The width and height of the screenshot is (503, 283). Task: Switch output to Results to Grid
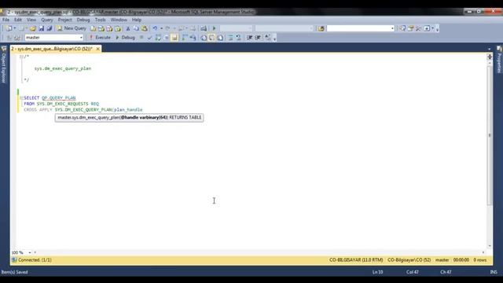tap(211, 38)
